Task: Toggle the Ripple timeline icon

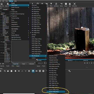Action: (x=40, y=71)
